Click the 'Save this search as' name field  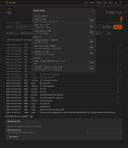[x=104, y=131]
